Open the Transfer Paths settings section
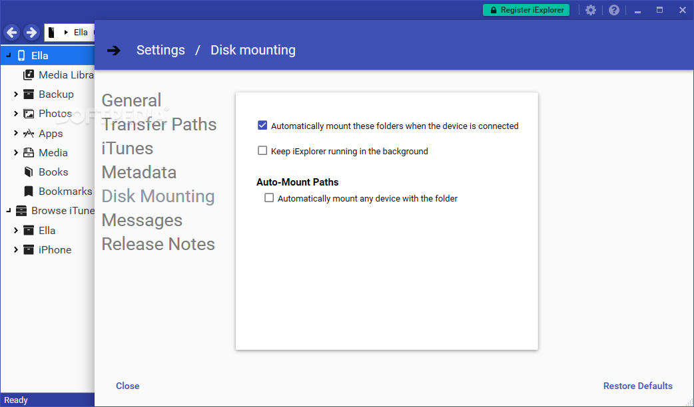694x407 pixels. click(x=159, y=124)
